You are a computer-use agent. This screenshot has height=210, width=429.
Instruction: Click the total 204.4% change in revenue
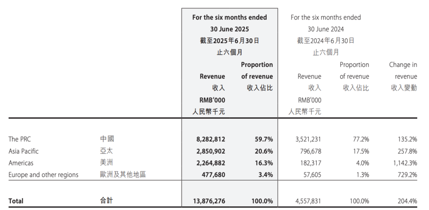click(406, 201)
